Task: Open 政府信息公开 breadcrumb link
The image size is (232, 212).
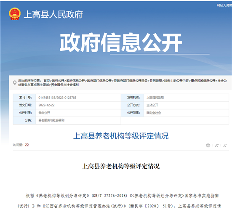Action: pyautogui.click(x=75, y=81)
